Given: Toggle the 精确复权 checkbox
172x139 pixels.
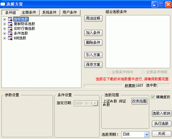Looking at the screenshot, I should tap(153, 97).
